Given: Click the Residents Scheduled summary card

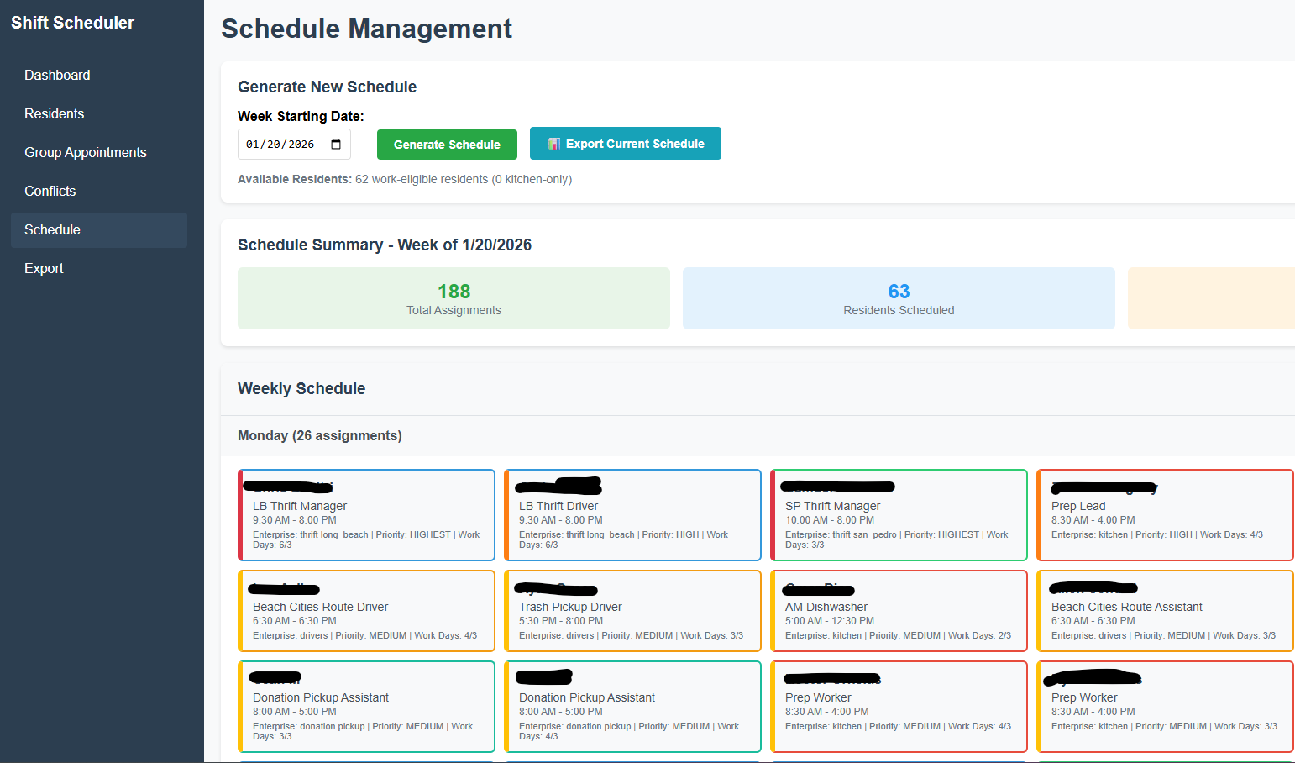Looking at the screenshot, I should (899, 298).
